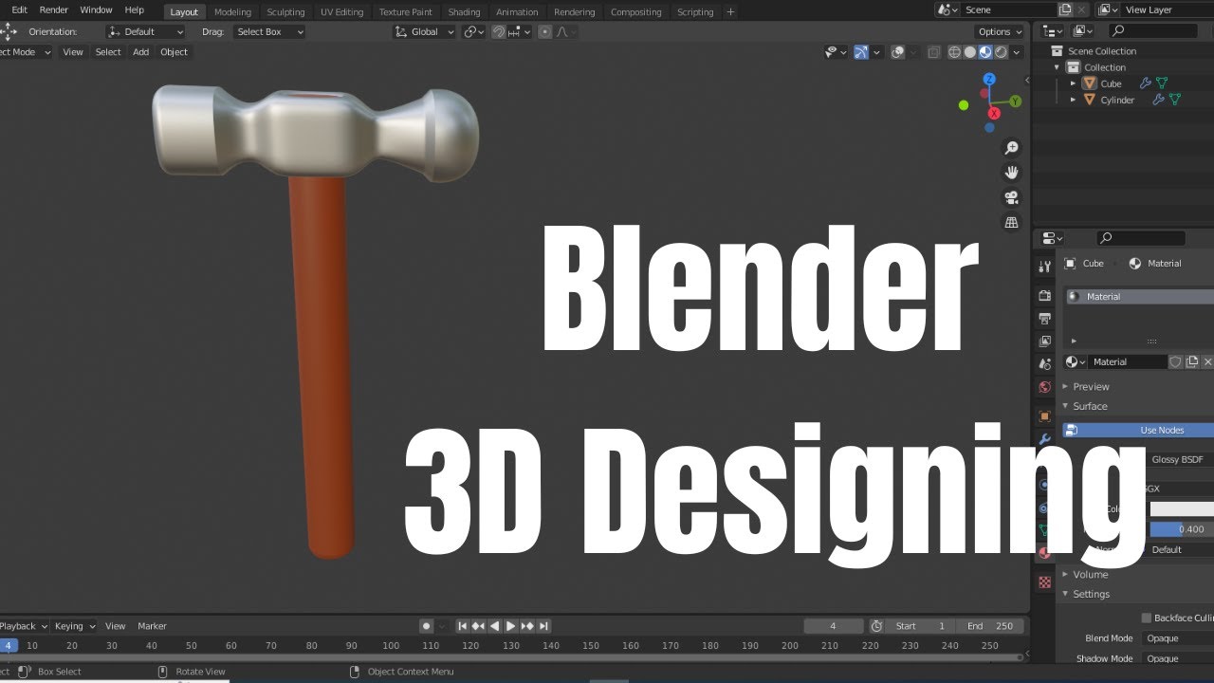Open the Object menu in viewport header

(x=174, y=52)
